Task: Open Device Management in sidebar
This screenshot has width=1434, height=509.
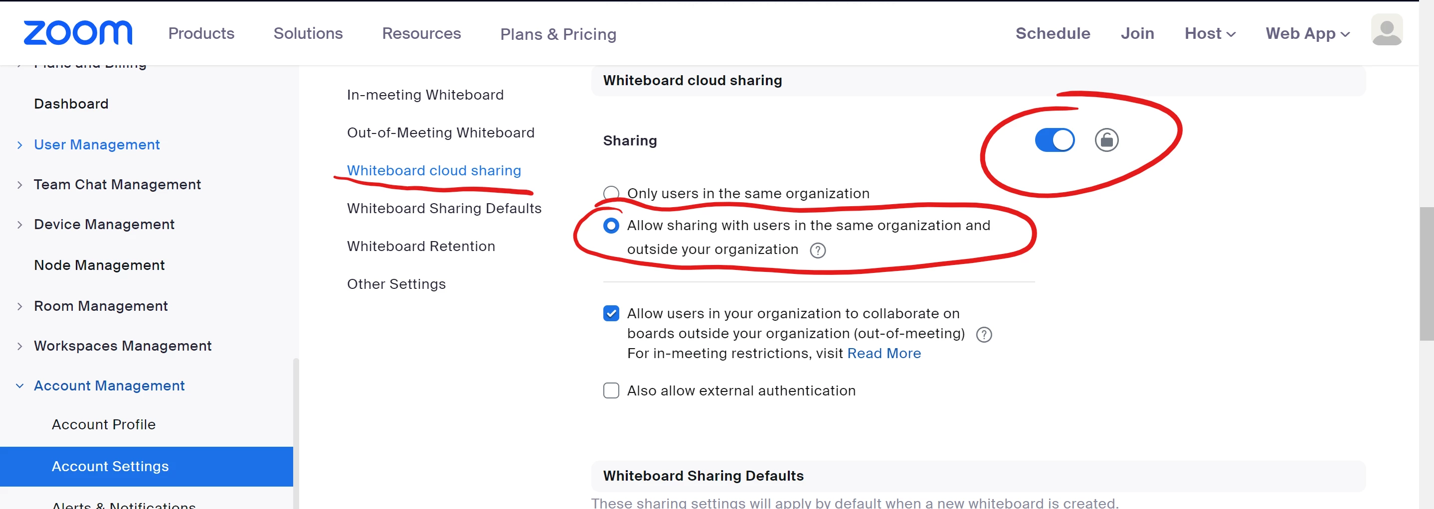Action: pyautogui.click(x=104, y=224)
